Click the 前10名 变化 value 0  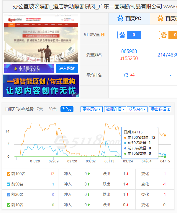click(164, 205)
